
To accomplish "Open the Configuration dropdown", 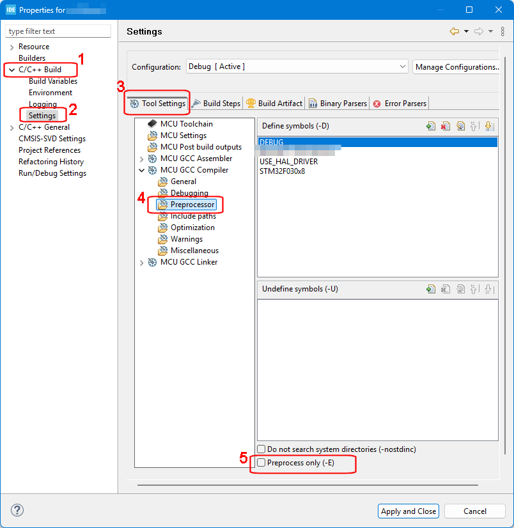I will (x=297, y=66).
